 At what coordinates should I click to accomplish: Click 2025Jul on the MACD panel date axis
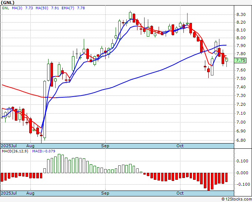click(x=9, y=193)
